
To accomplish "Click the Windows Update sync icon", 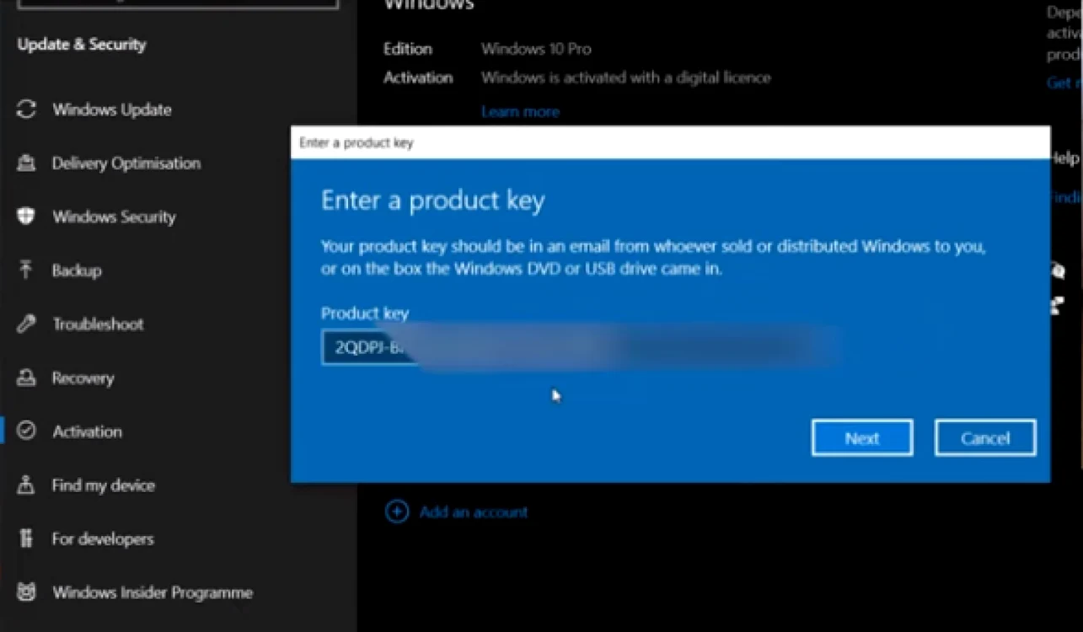I will point(26,110).
